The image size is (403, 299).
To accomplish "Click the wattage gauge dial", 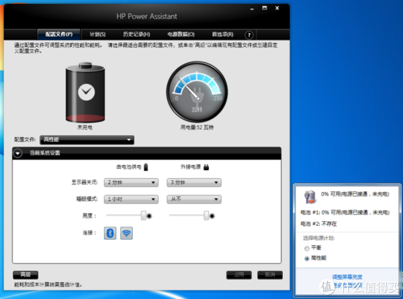I will pyautogui.click(x=197, y=91).
